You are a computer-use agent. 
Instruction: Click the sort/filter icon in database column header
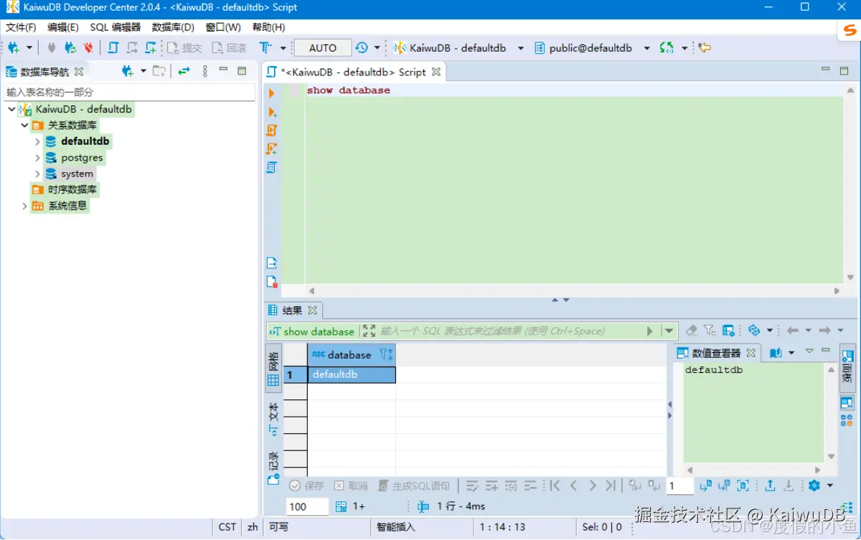pos(386,354)
